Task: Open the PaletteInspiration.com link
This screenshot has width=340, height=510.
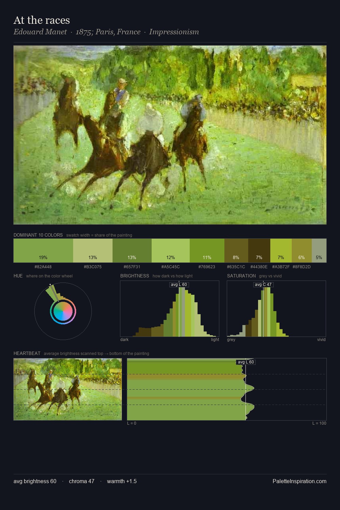Action: [x=300, y=481]
